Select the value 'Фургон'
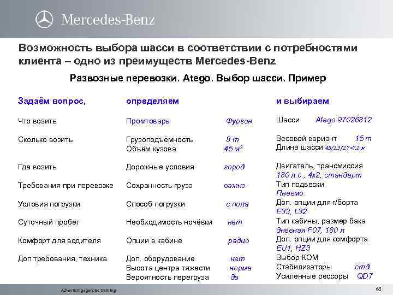 point(239,121)
